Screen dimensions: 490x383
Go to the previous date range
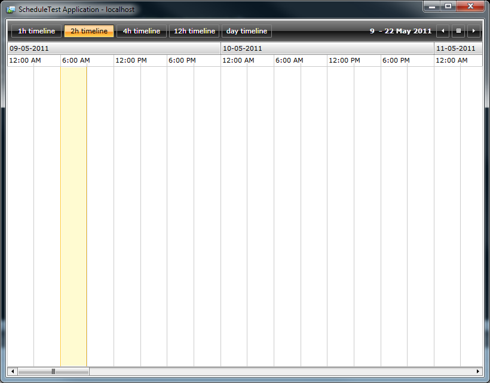coord(443,31)
